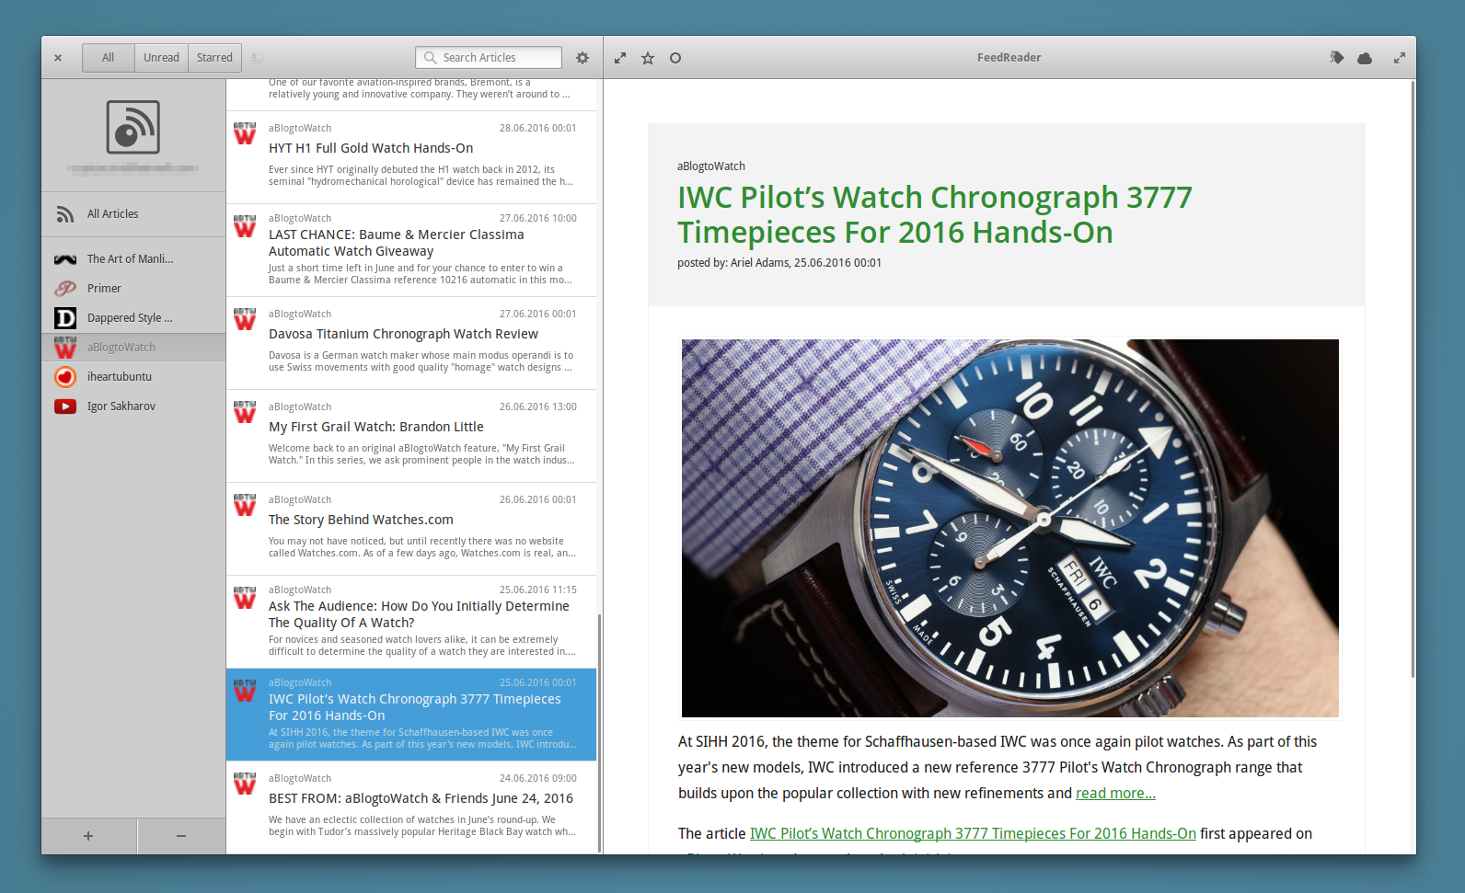Click the Igor Sakharov YouTube icon
The image size is (1465, 893).
coord(65,406)
